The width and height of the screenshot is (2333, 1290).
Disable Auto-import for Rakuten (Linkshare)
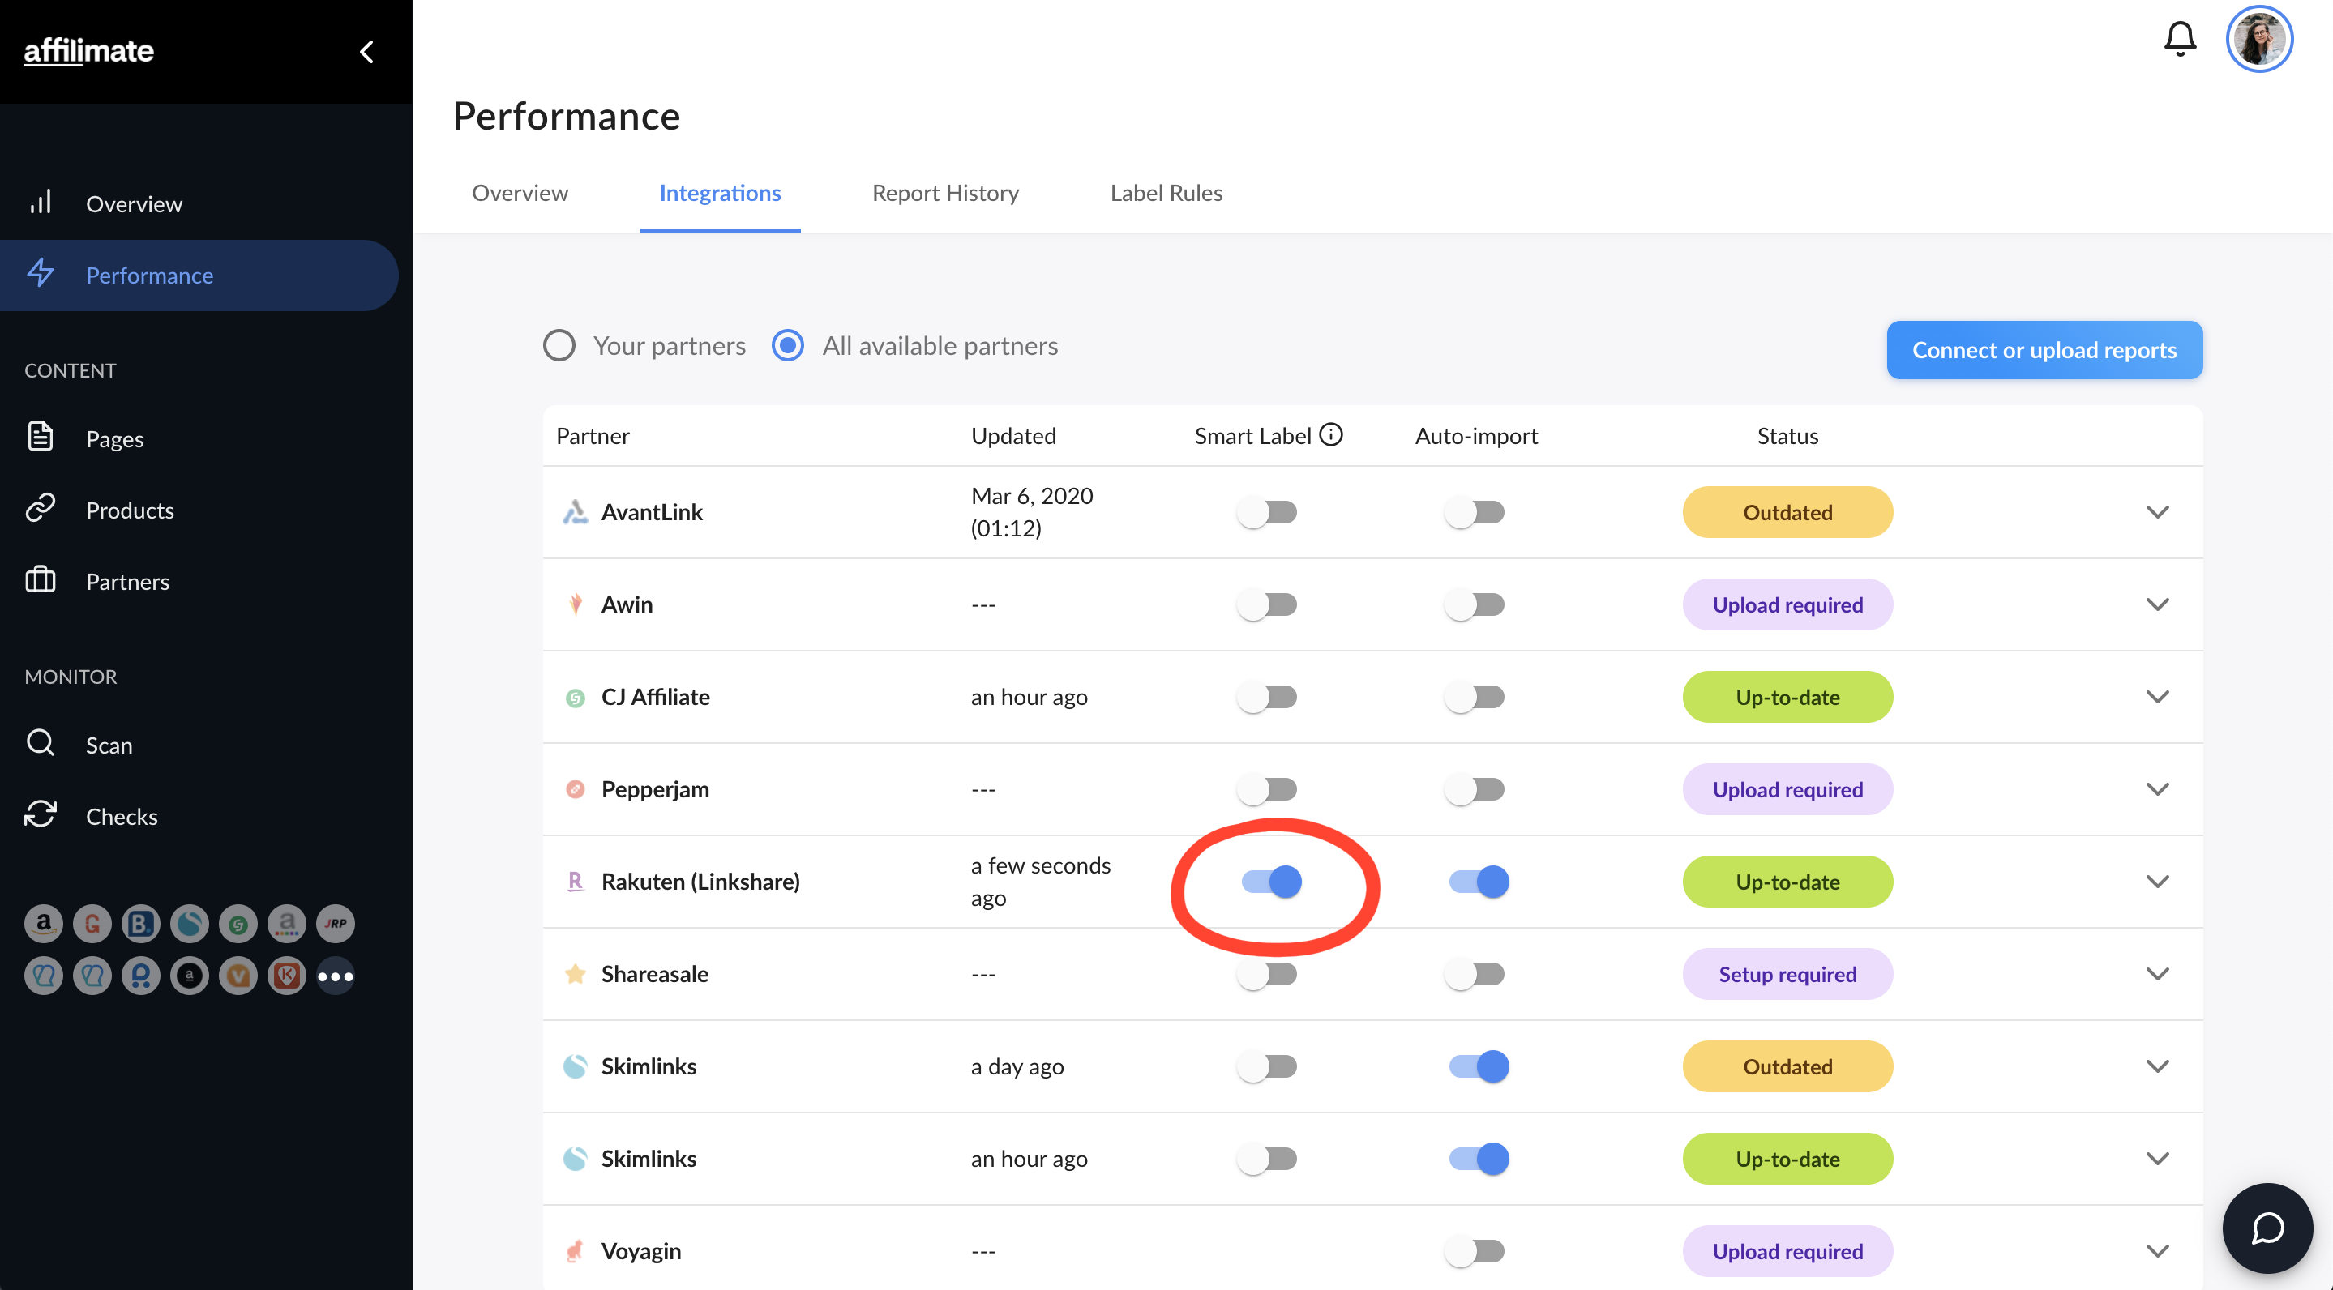1479,882
